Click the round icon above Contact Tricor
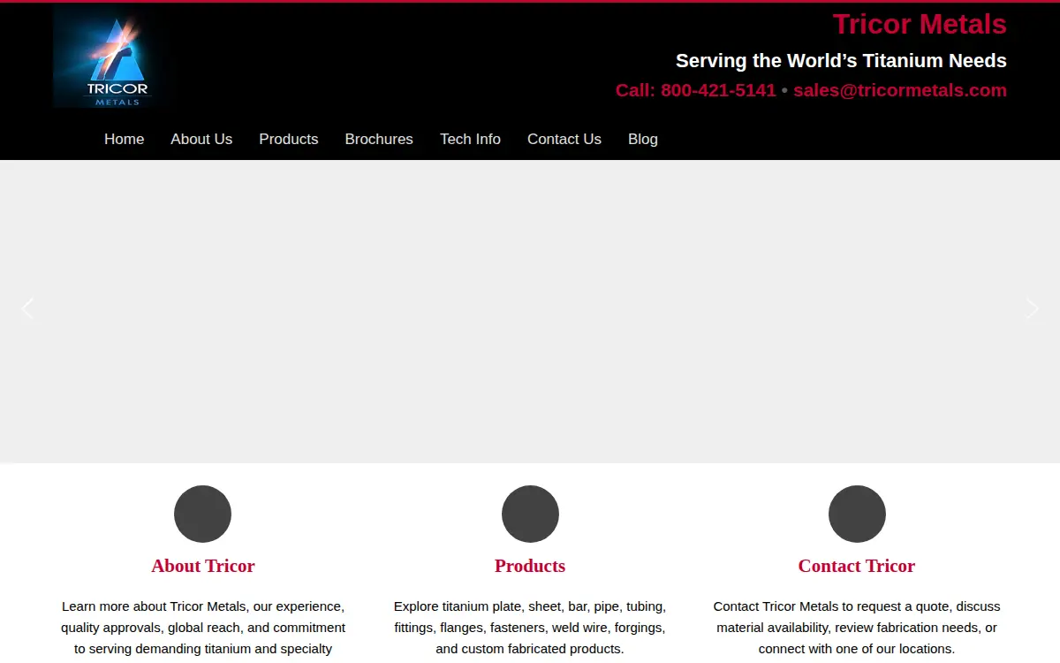 tap(857, 514)
